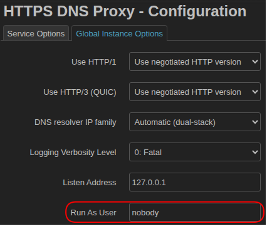
Task: Open the Use HTTP/1 dropdown
Action: coord(195,62)
